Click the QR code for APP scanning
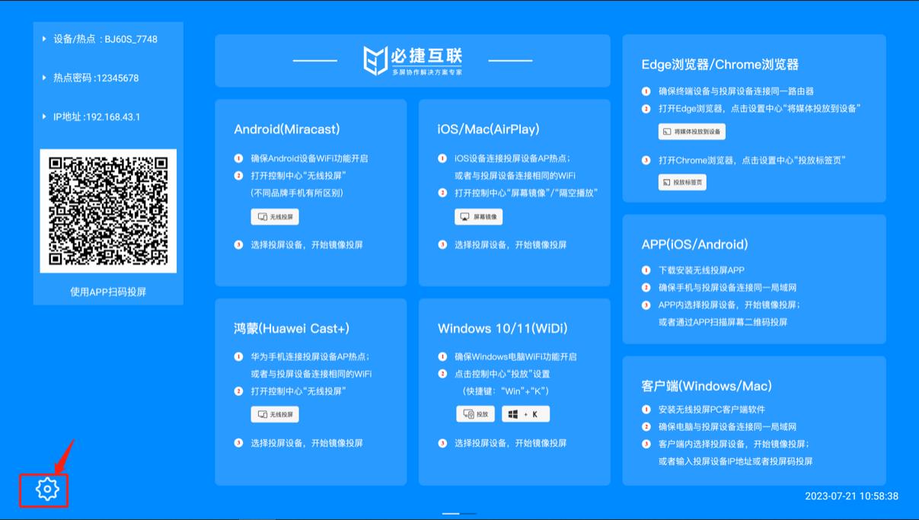Screen dimensions: 919x520 [x=108, y=211]
